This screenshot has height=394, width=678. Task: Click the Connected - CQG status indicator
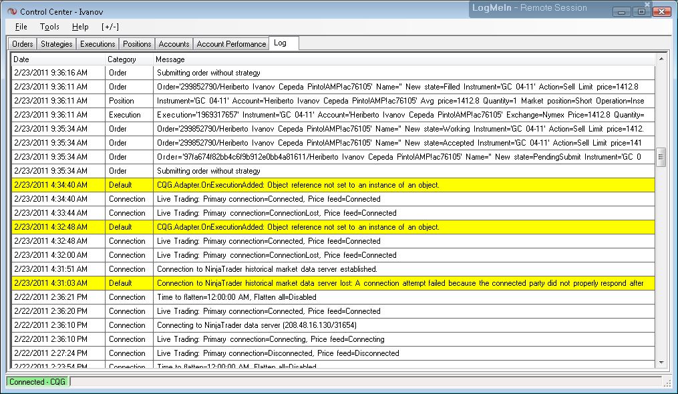pos(37,382)
